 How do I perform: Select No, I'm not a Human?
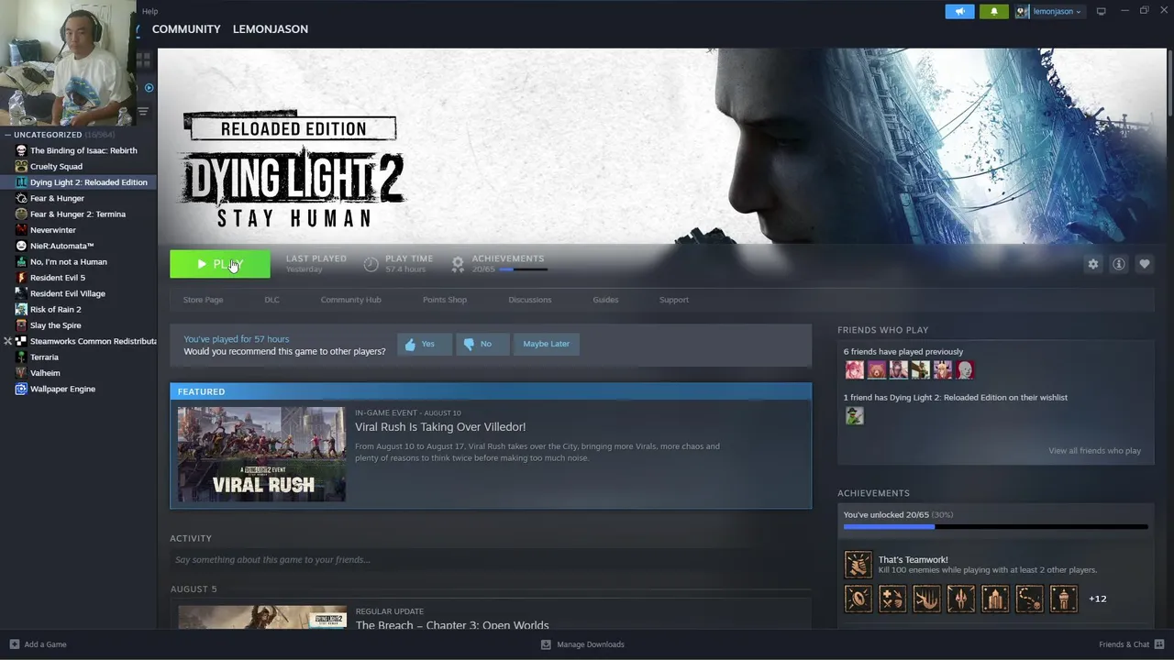tap(69, 262)
